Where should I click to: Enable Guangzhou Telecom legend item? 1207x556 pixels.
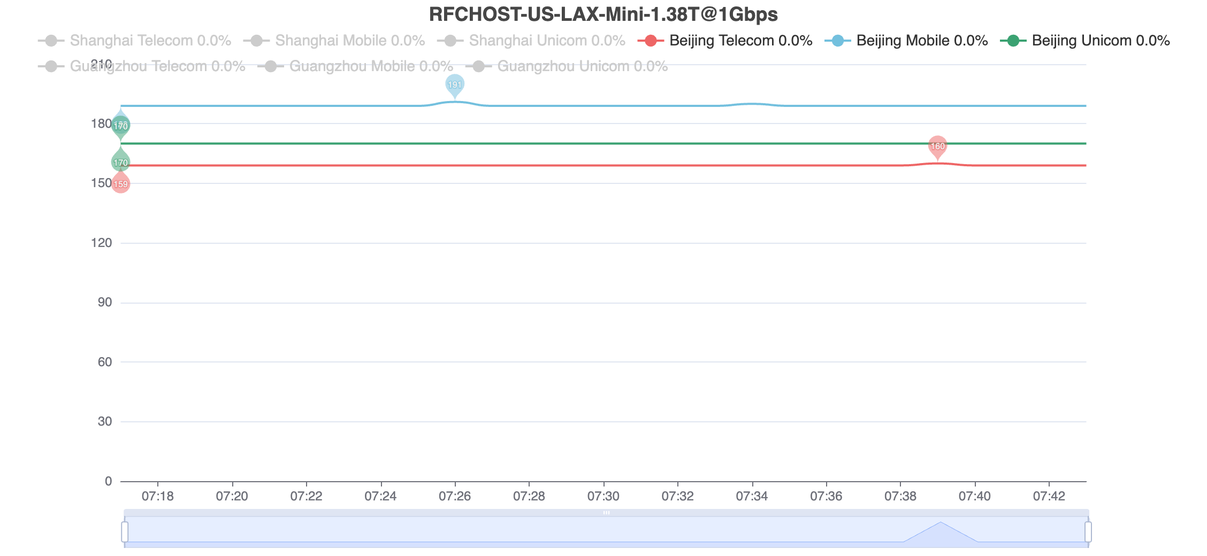coord(142,66)
